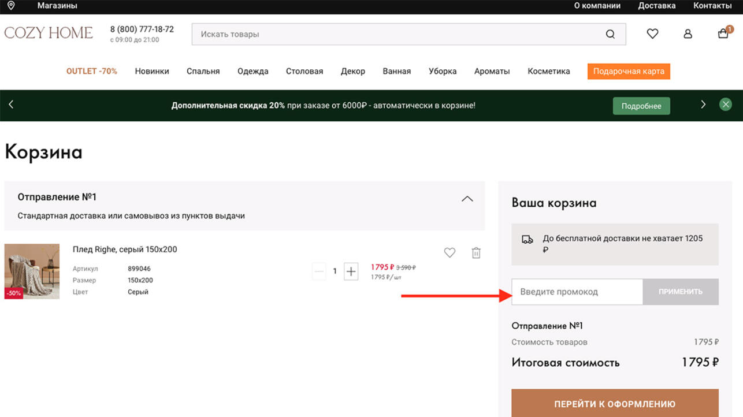Open the user account icon
The image size is (743, 417).
688,34
